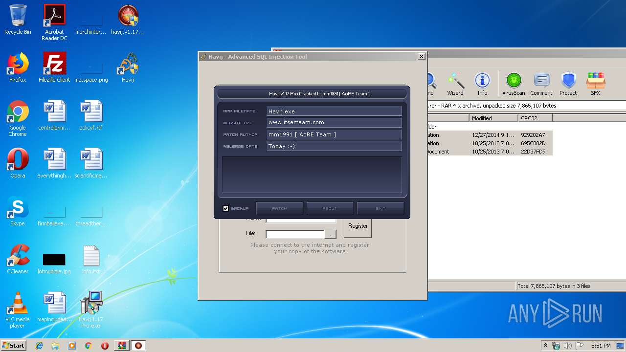Open Skype desktop shortcut

pos(18,211)
